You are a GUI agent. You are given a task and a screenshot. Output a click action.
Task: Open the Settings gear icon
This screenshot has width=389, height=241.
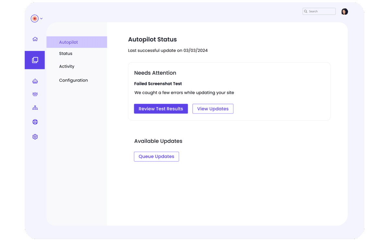35,137
